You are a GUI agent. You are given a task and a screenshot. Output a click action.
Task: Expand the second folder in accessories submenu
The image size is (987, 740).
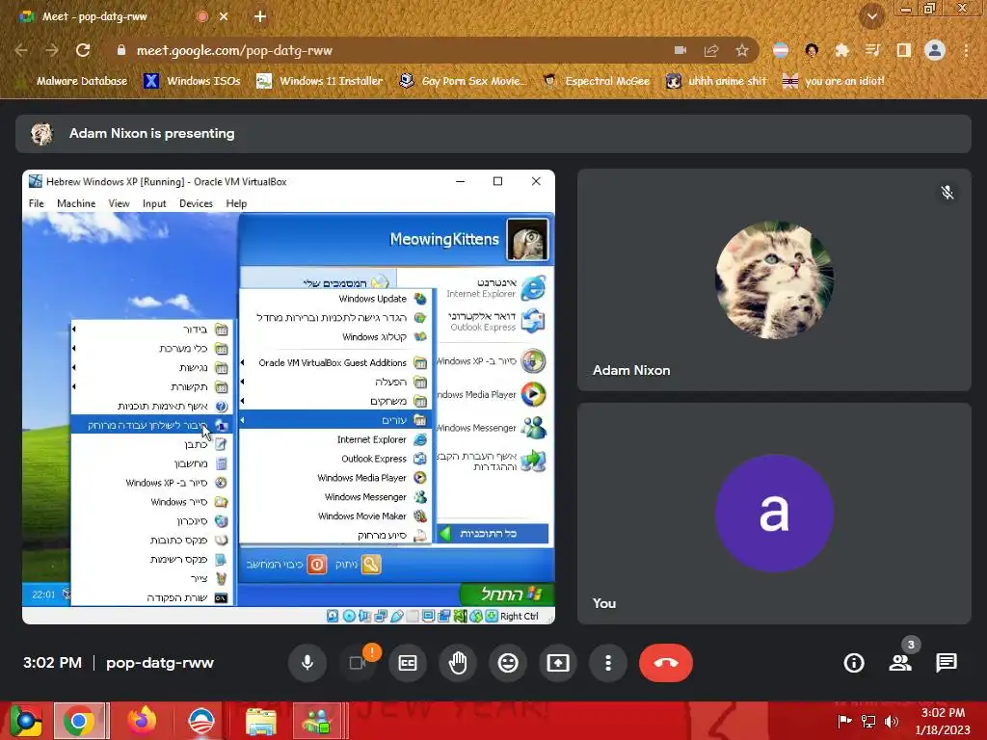pos(152,349)
